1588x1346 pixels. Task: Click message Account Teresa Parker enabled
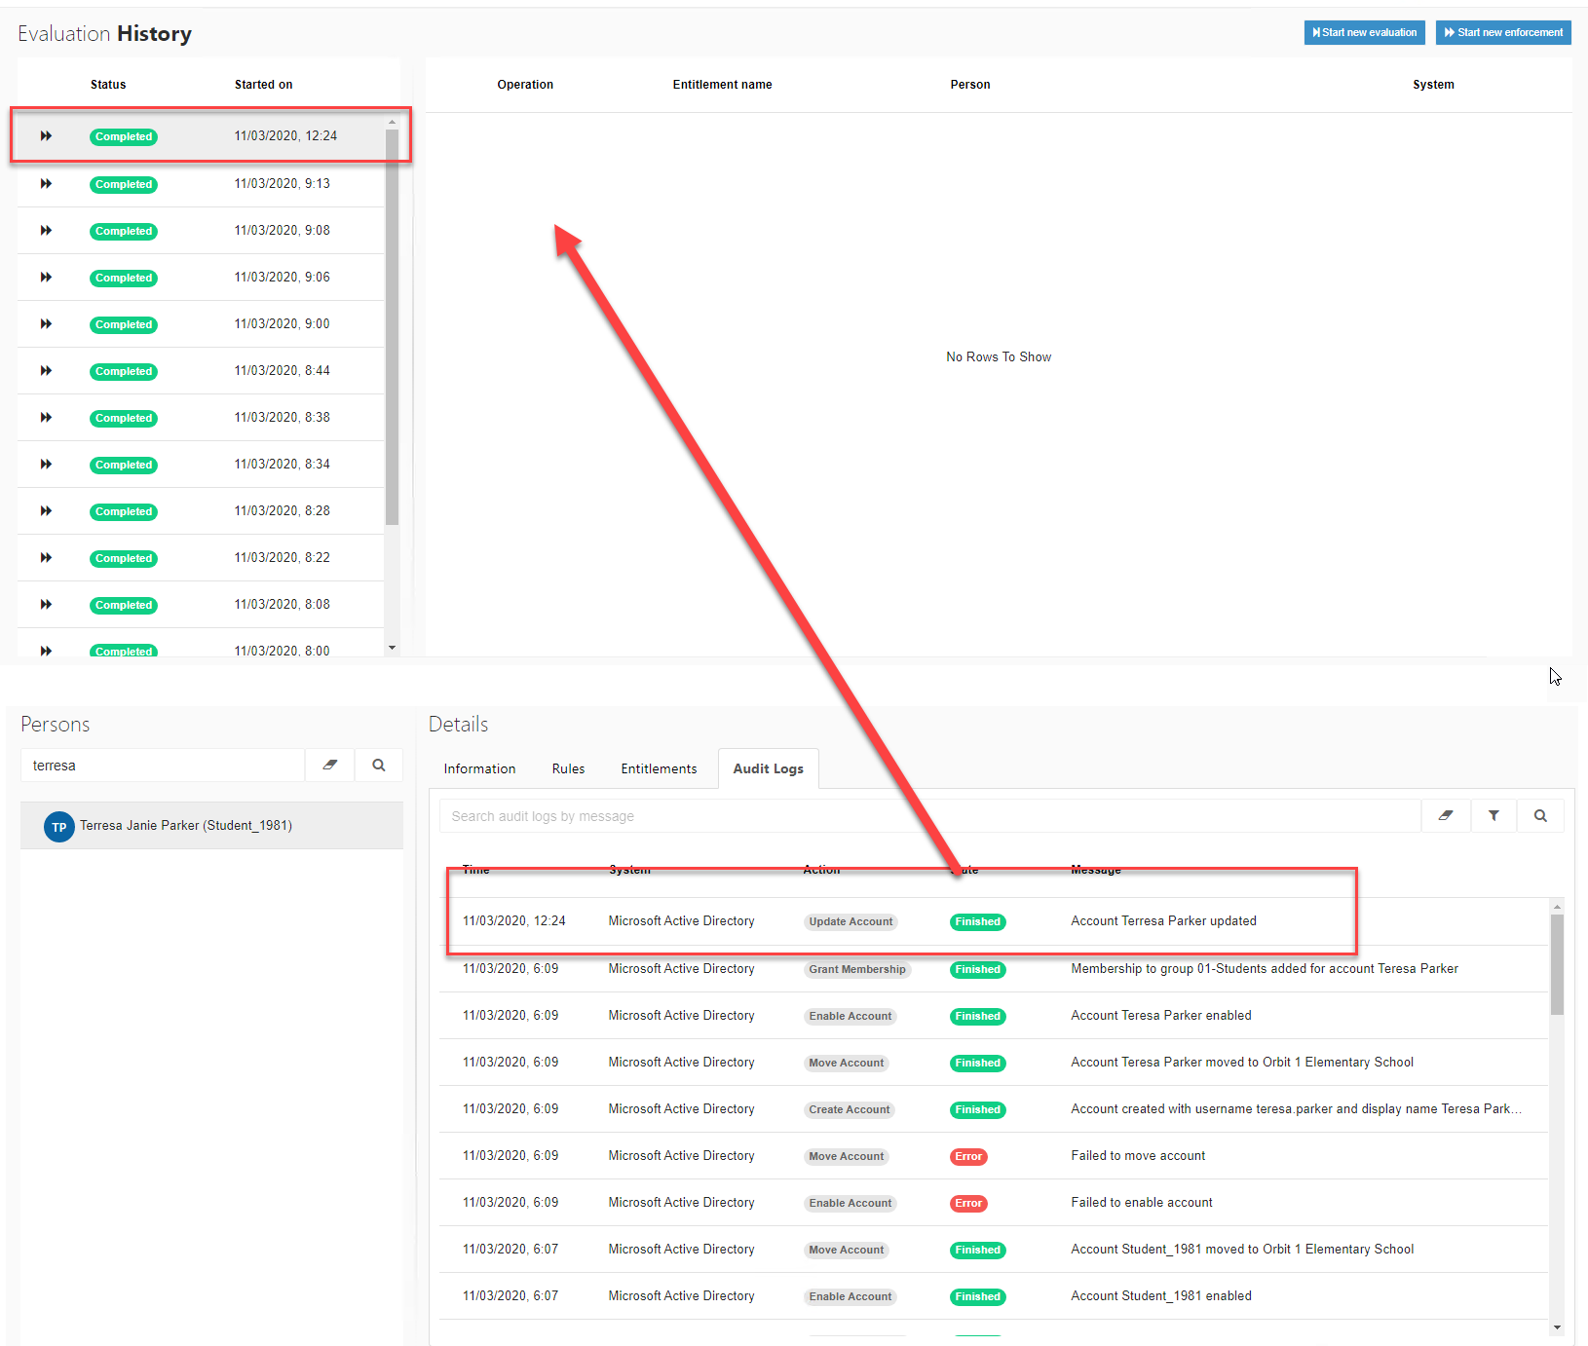[x=1161, y=1016]
